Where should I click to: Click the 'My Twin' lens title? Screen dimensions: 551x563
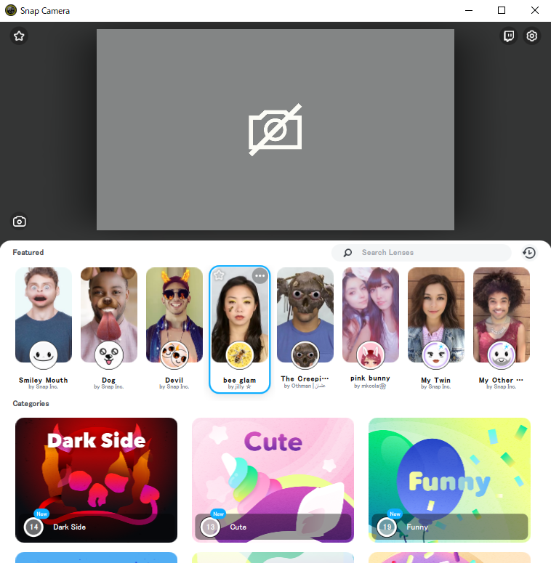(435, 380)
